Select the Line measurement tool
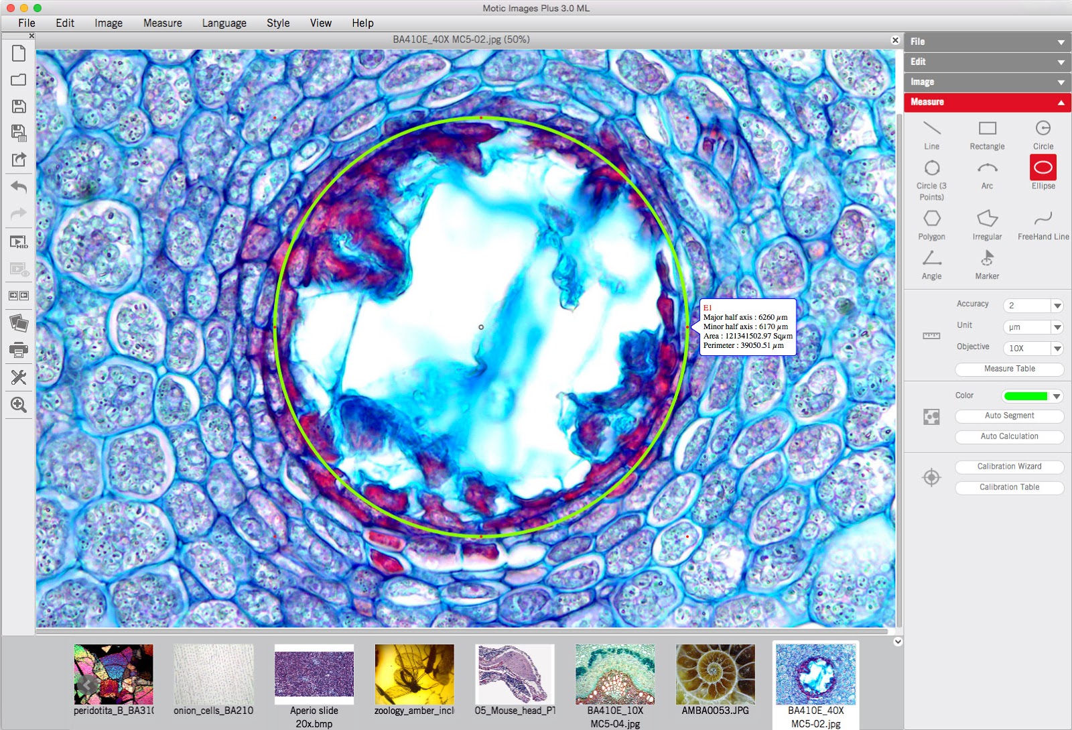Viewport: 1072px width, 730px height. [x=931, y=130]
